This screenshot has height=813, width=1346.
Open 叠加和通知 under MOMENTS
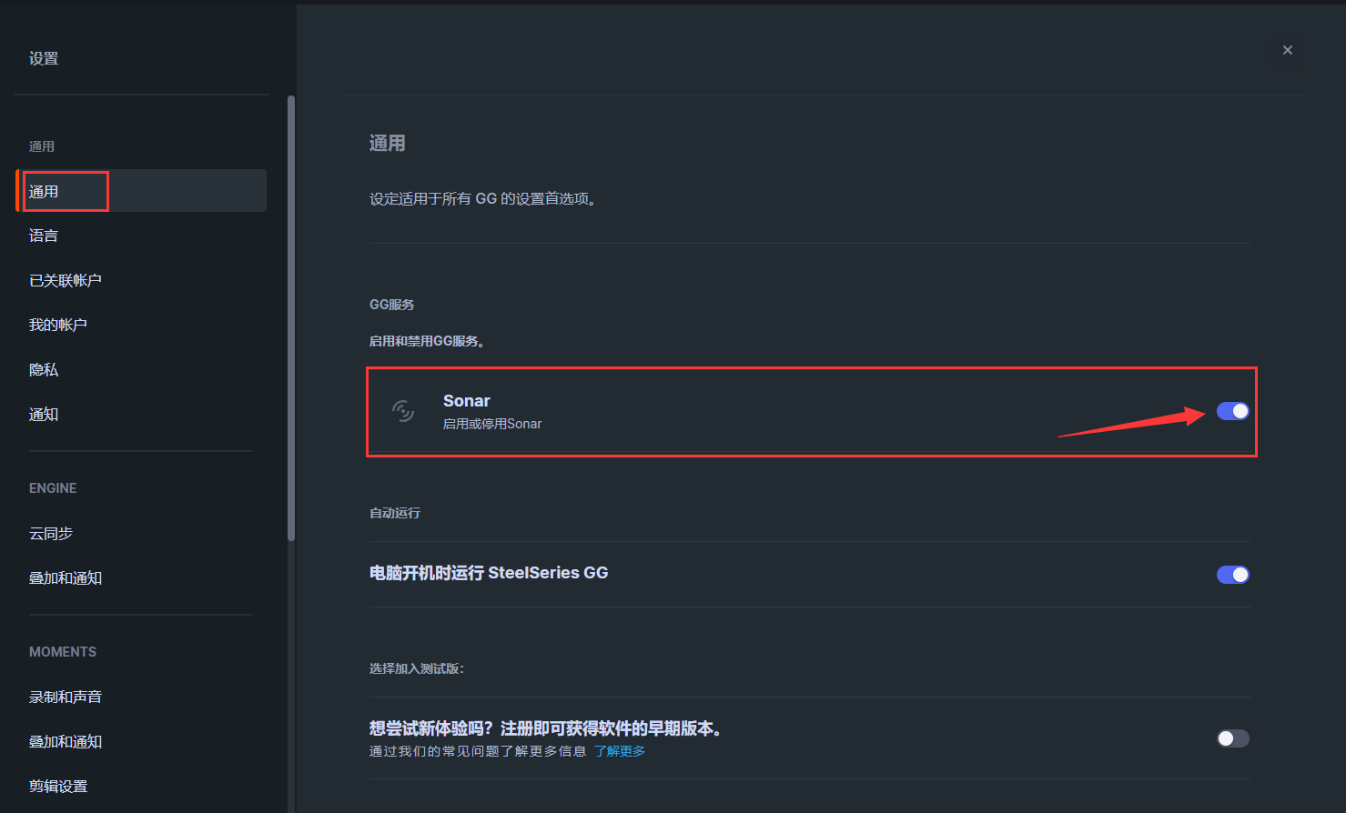[66, 742]
